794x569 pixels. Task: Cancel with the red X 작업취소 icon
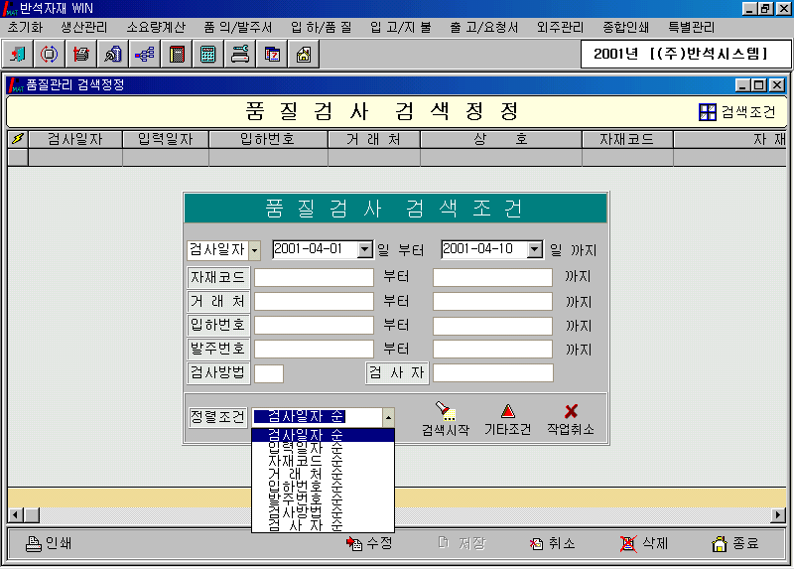point(571,417)
